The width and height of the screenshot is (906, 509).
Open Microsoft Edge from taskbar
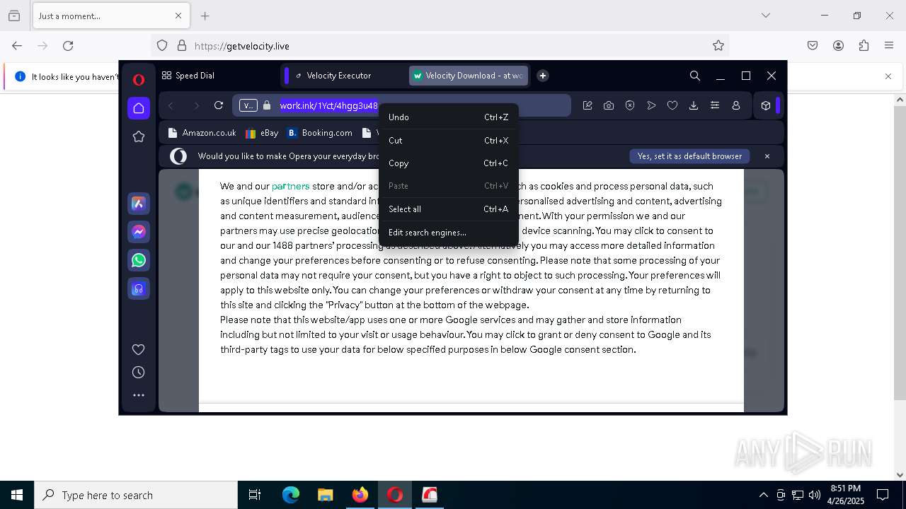click(x=291, y=495)
